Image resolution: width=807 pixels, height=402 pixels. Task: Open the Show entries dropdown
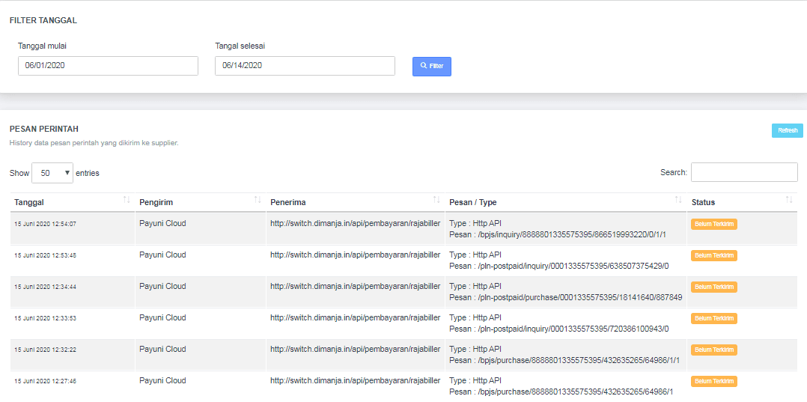click(x=52, y=173)
